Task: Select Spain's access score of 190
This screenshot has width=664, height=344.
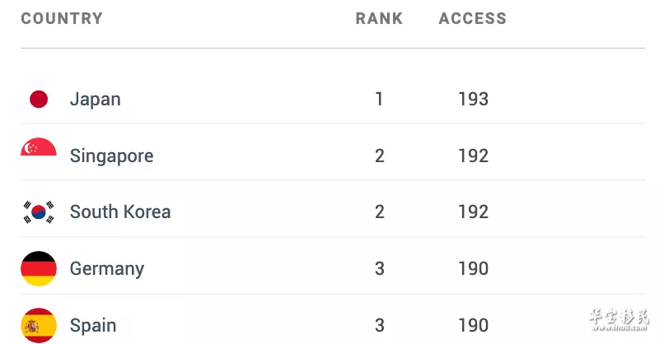Action: [474, 325]
